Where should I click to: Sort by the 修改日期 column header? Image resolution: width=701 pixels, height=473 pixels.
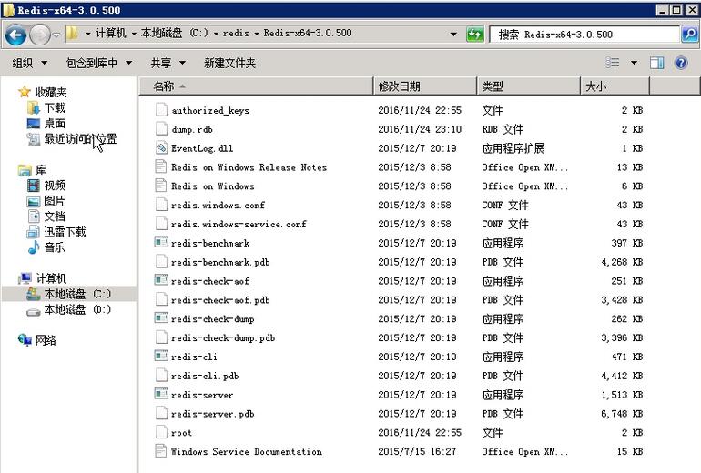click(425, 86)
